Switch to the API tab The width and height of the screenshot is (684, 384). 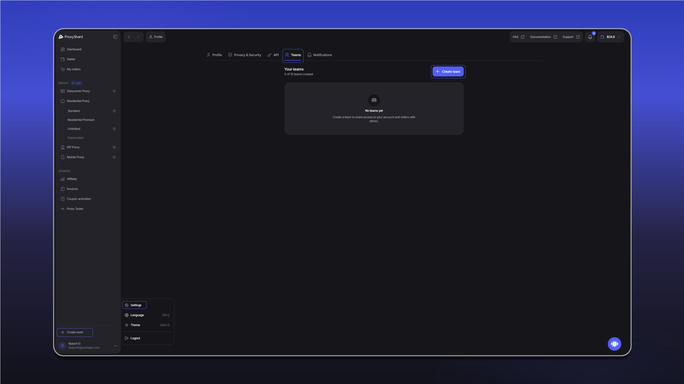click(x=273, y=55)
